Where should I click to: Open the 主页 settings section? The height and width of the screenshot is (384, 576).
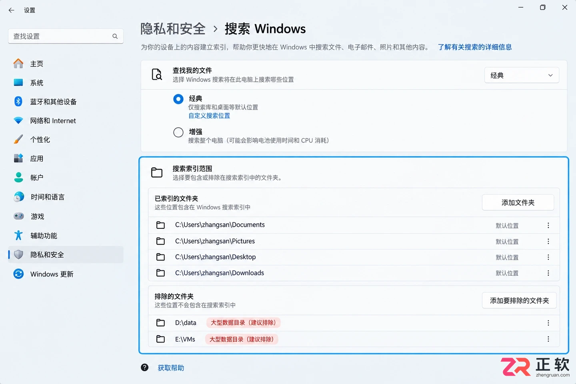point(66,64)
